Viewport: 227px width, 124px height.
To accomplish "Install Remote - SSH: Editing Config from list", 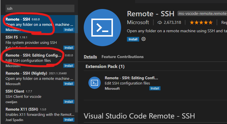I will tap(69, 66).
